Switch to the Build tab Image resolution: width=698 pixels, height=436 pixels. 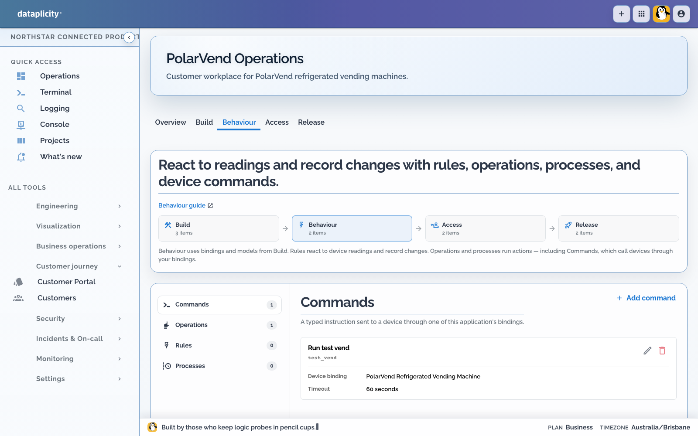tap(204, 123)
